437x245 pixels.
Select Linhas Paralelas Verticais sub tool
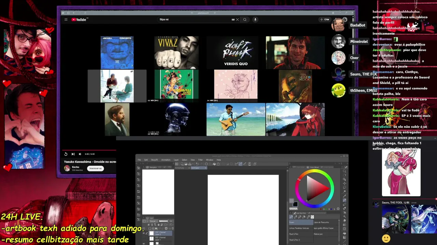[301, 228]
